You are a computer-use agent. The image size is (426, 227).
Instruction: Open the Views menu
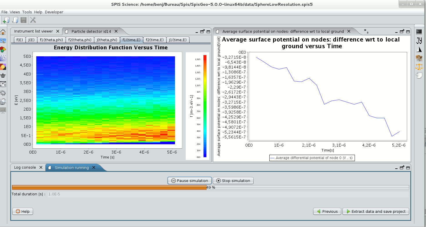click(15, 12)
